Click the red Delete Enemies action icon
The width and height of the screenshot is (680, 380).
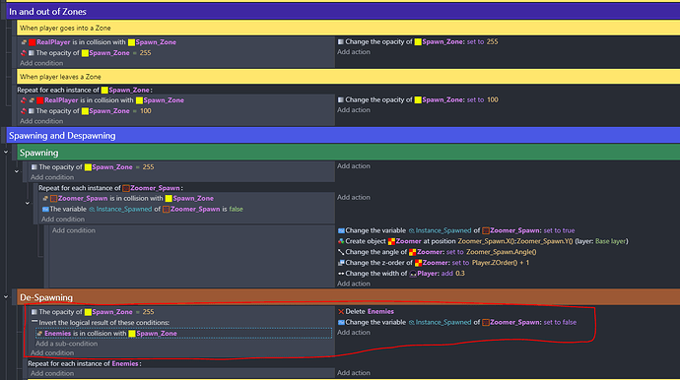[x=341, y=311]
